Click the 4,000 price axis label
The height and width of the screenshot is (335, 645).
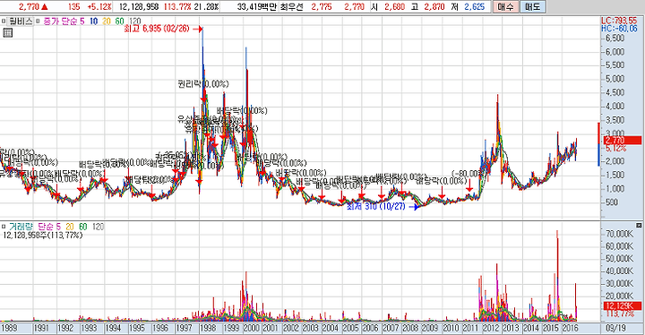click(x=615, y=107)
